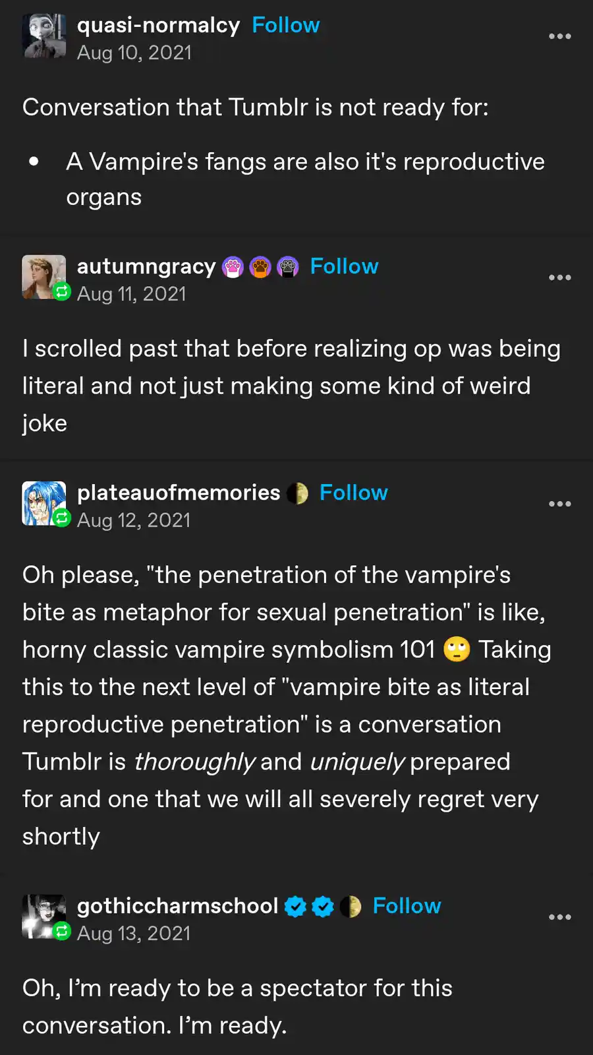Image resolution: width=593 pixels, height=1055 pixels.
Task: Follow quasi-normalcy
Action: [x=285, y=25]
